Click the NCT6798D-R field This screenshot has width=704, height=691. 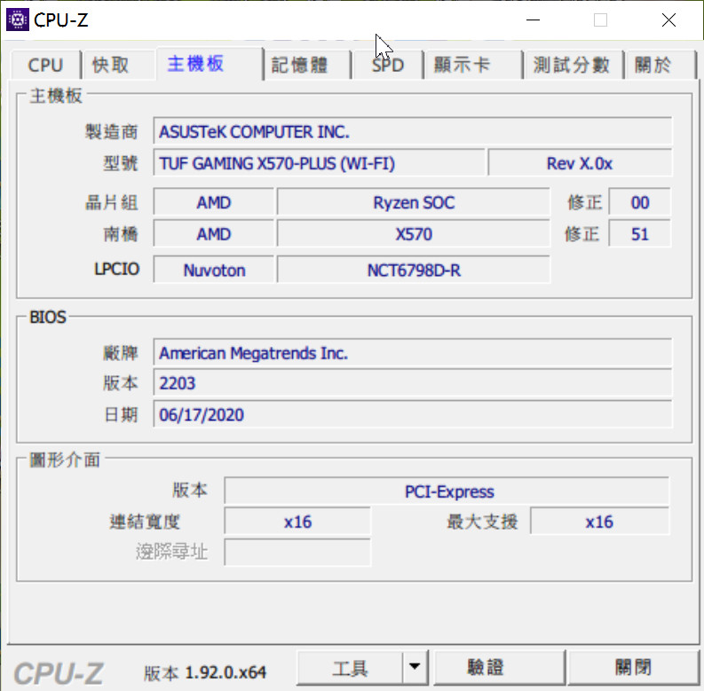pyautogui.click(x=414, y=271)
